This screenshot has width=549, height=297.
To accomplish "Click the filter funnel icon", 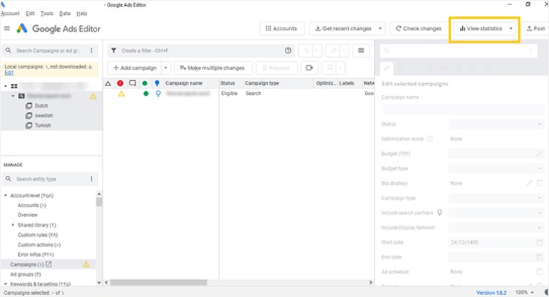I will (x=114, y=50).
